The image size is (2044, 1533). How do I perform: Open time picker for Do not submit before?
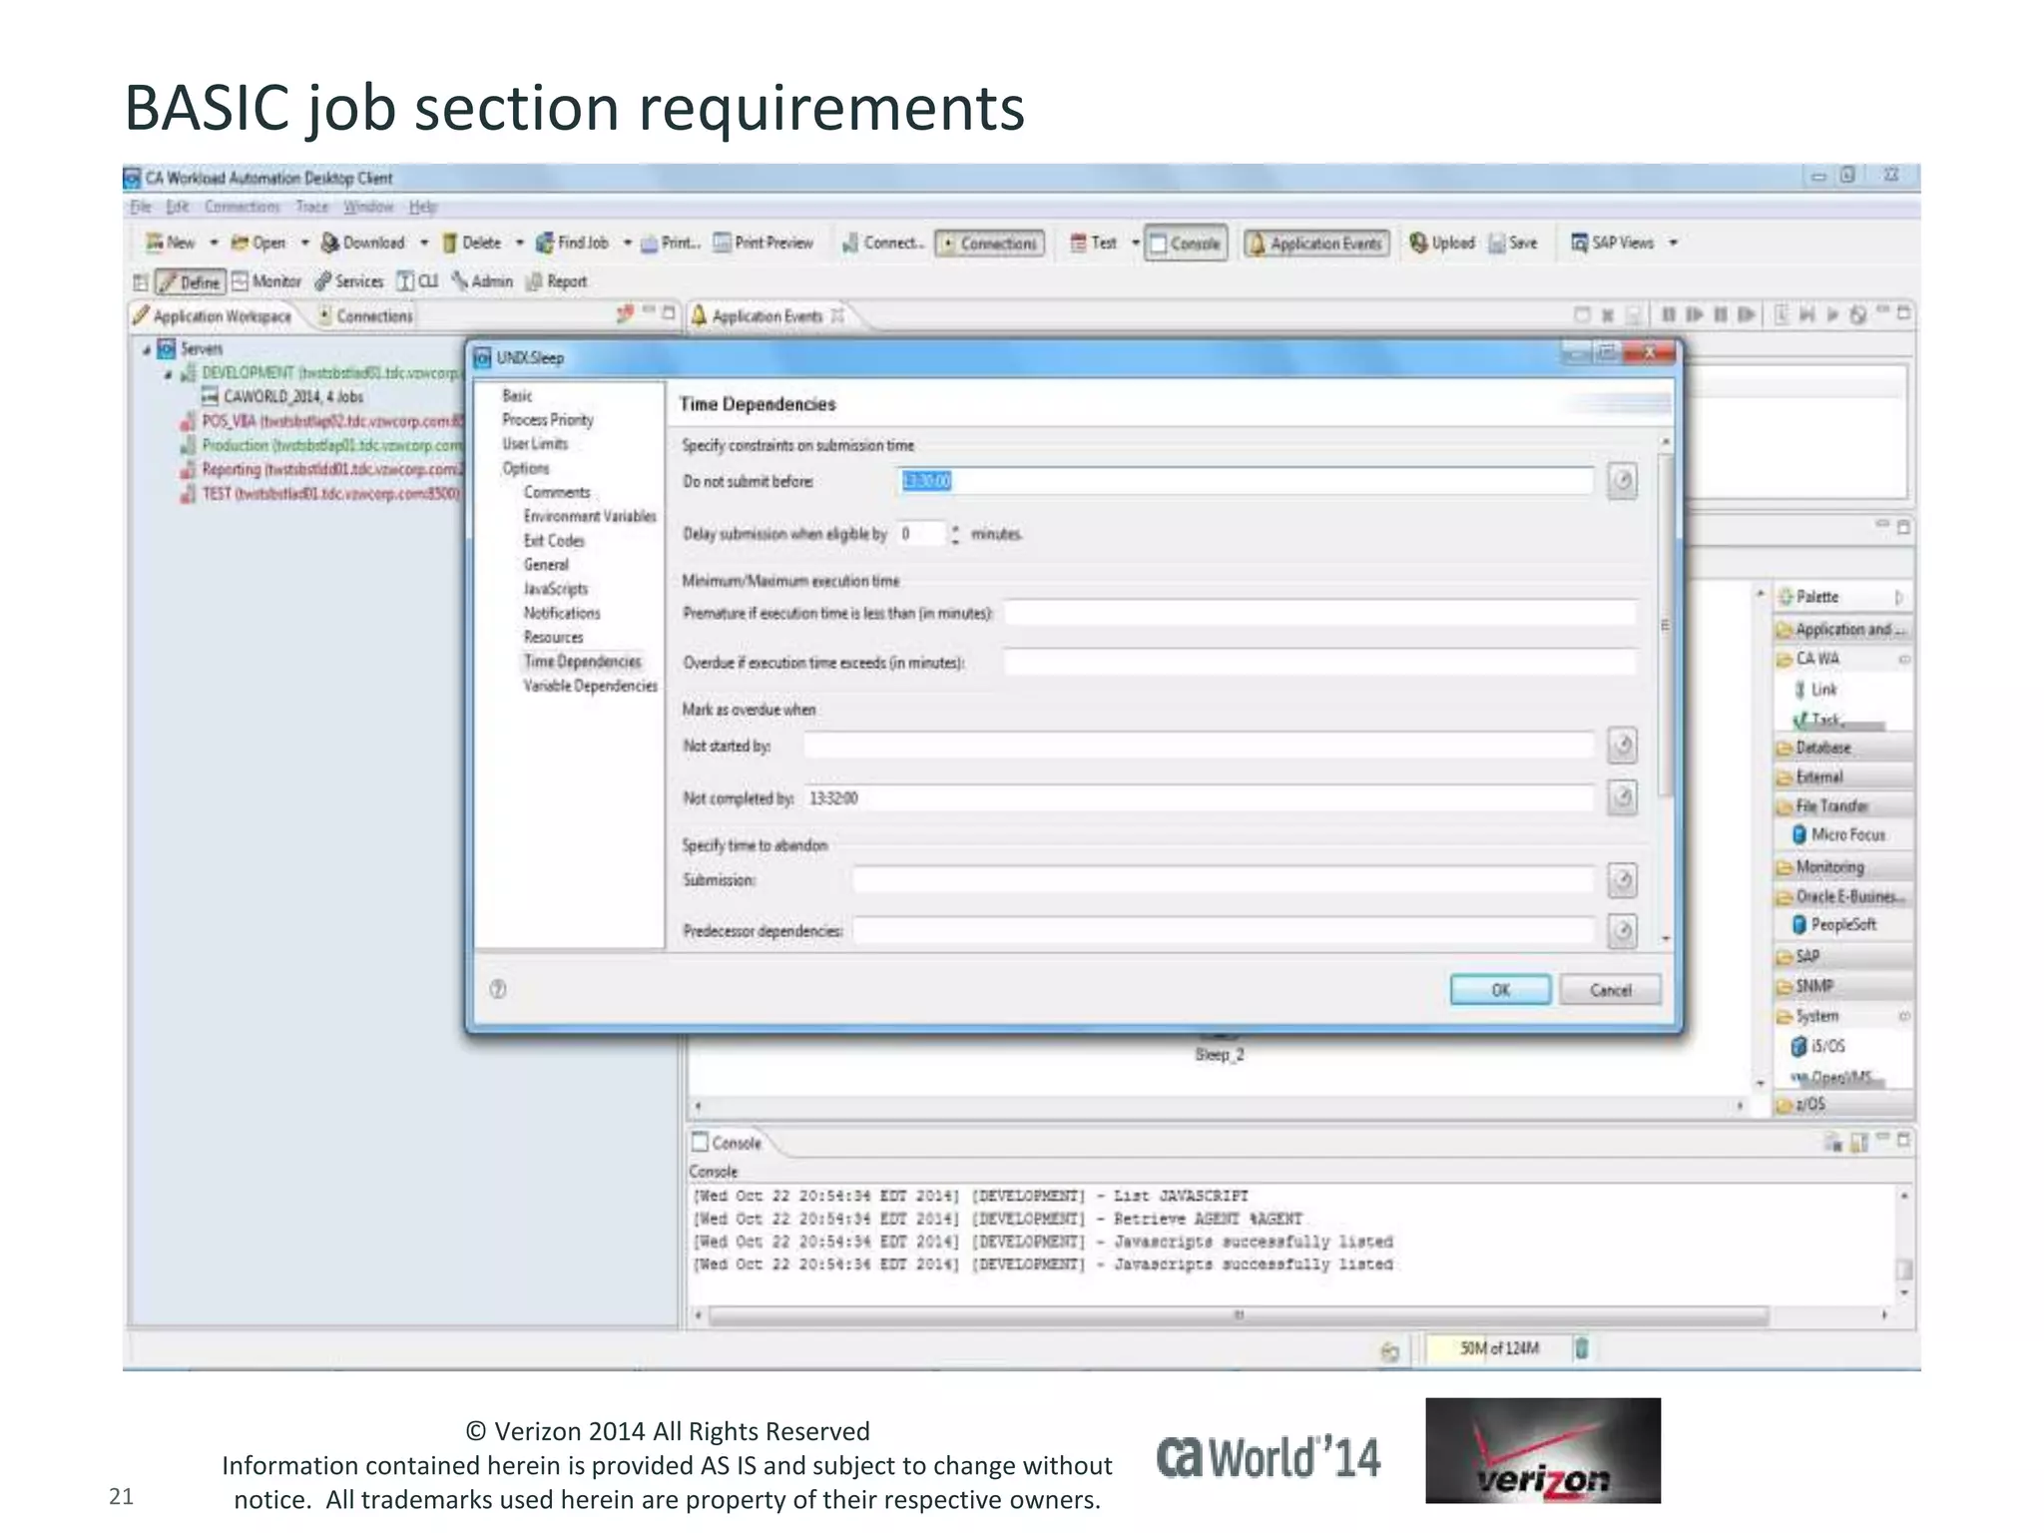[1623, 481]
